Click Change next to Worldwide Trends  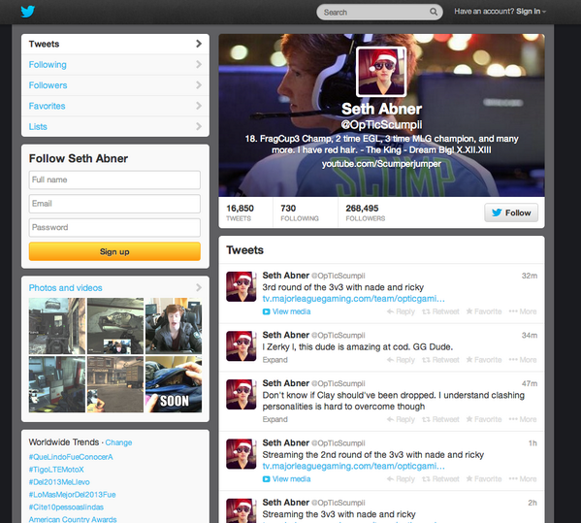[118, 442]
